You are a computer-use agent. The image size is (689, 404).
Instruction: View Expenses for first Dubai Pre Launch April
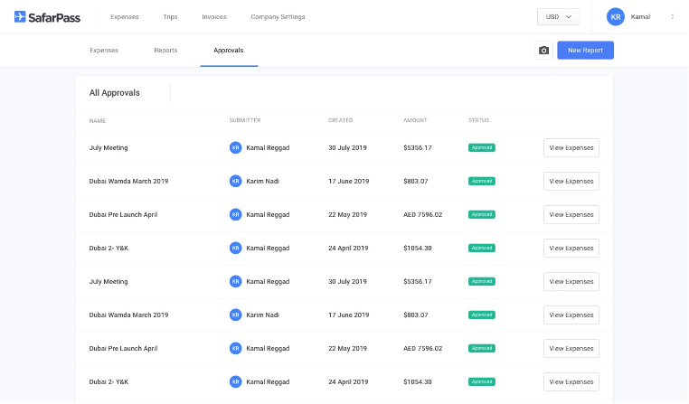click(571, 214)
